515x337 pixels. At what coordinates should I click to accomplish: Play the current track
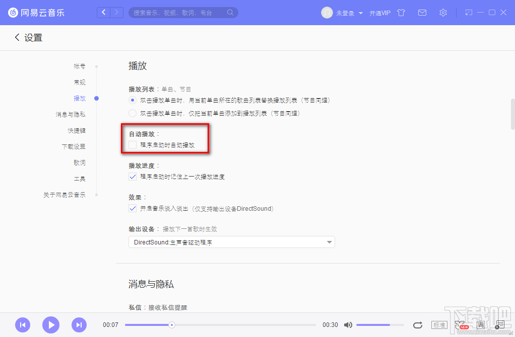coord(50,325)
